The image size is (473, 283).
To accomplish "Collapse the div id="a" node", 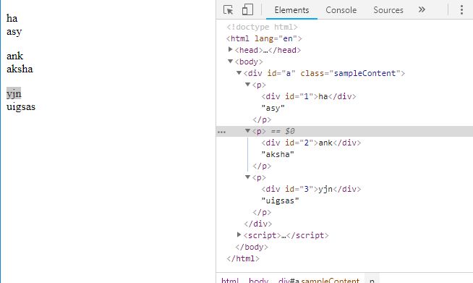I will 239,73.
